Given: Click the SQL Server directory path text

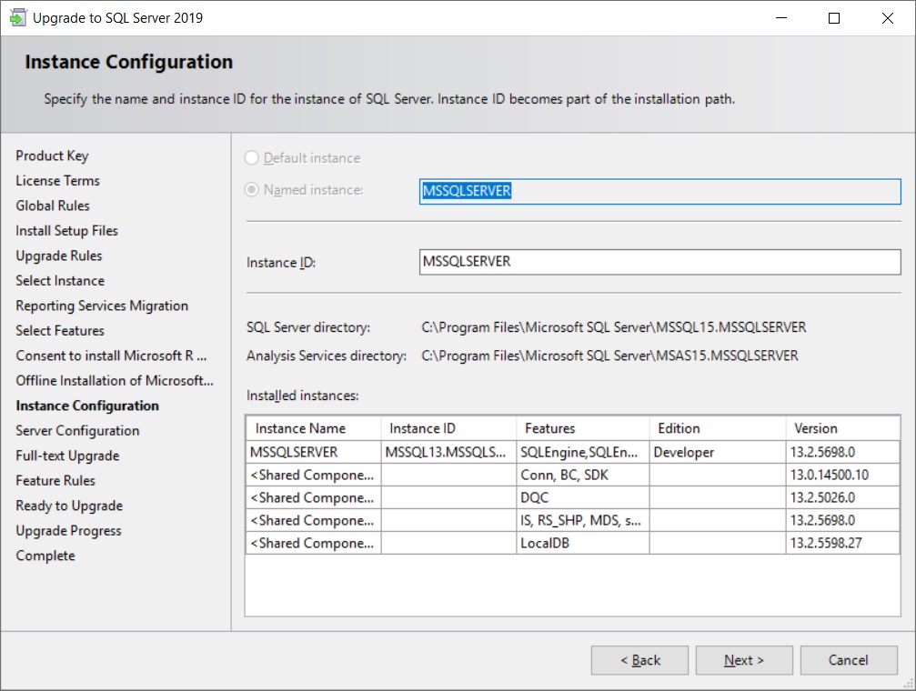Looking at the screenshot, I should [x=613, y=327].
